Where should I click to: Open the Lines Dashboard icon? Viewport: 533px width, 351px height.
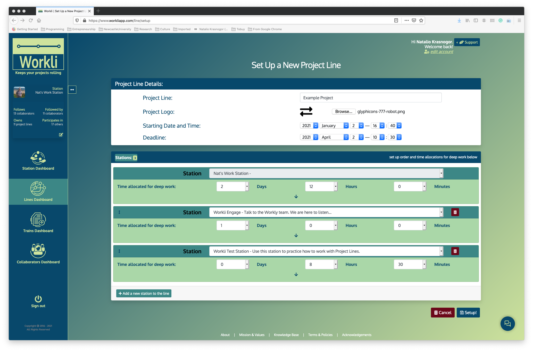[38, 189]
